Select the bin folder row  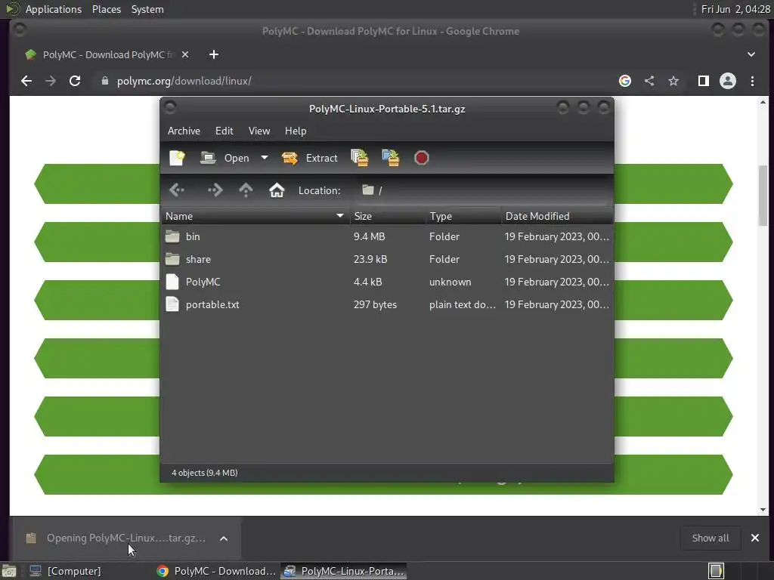(x=387, y=236)
